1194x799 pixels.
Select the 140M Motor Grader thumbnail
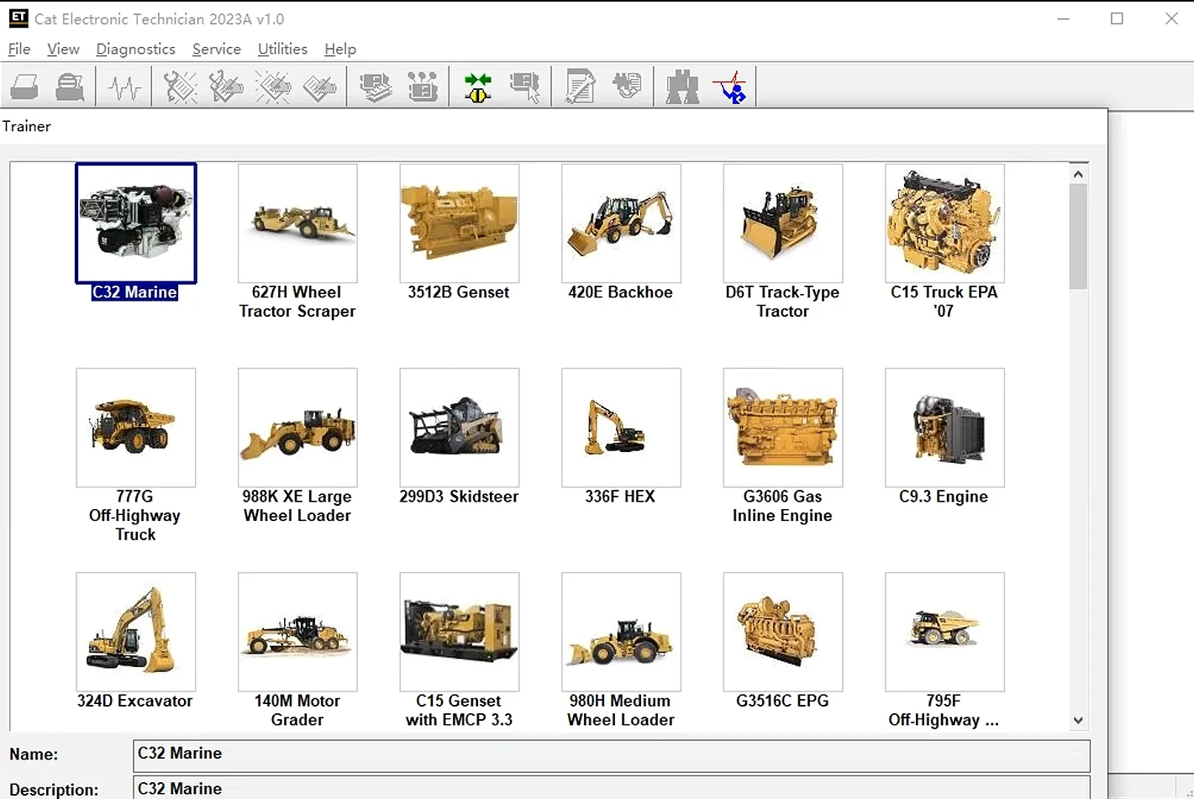[x=297, y=632]
